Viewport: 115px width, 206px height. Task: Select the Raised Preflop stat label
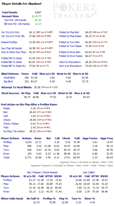(9, 42)
